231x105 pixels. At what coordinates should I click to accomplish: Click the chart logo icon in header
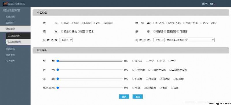(x=5, y=3)
